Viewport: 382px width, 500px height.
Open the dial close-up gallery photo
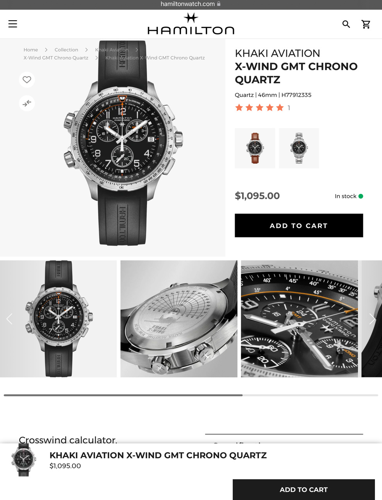[x=300, y=319]
